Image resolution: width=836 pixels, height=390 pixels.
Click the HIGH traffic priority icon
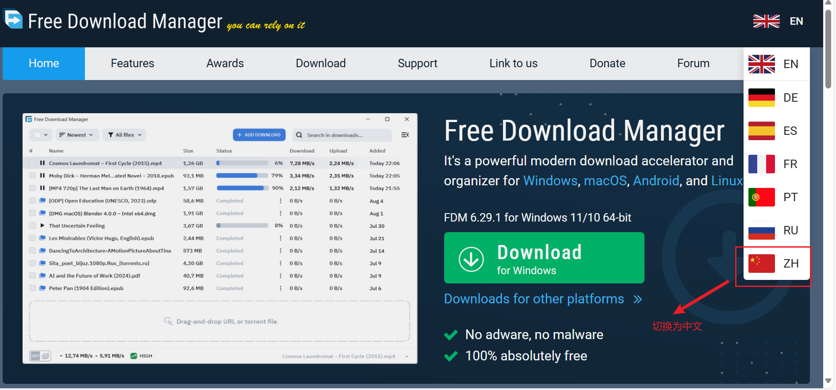pos(134,356)
